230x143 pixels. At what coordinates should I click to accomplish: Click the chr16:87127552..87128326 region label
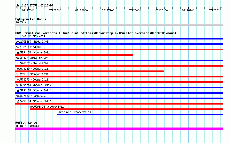coord(34,5)
